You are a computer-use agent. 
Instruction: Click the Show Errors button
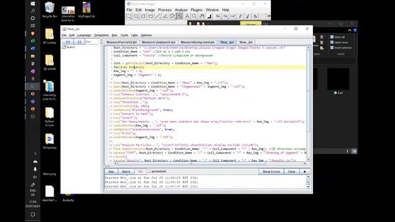271,171
